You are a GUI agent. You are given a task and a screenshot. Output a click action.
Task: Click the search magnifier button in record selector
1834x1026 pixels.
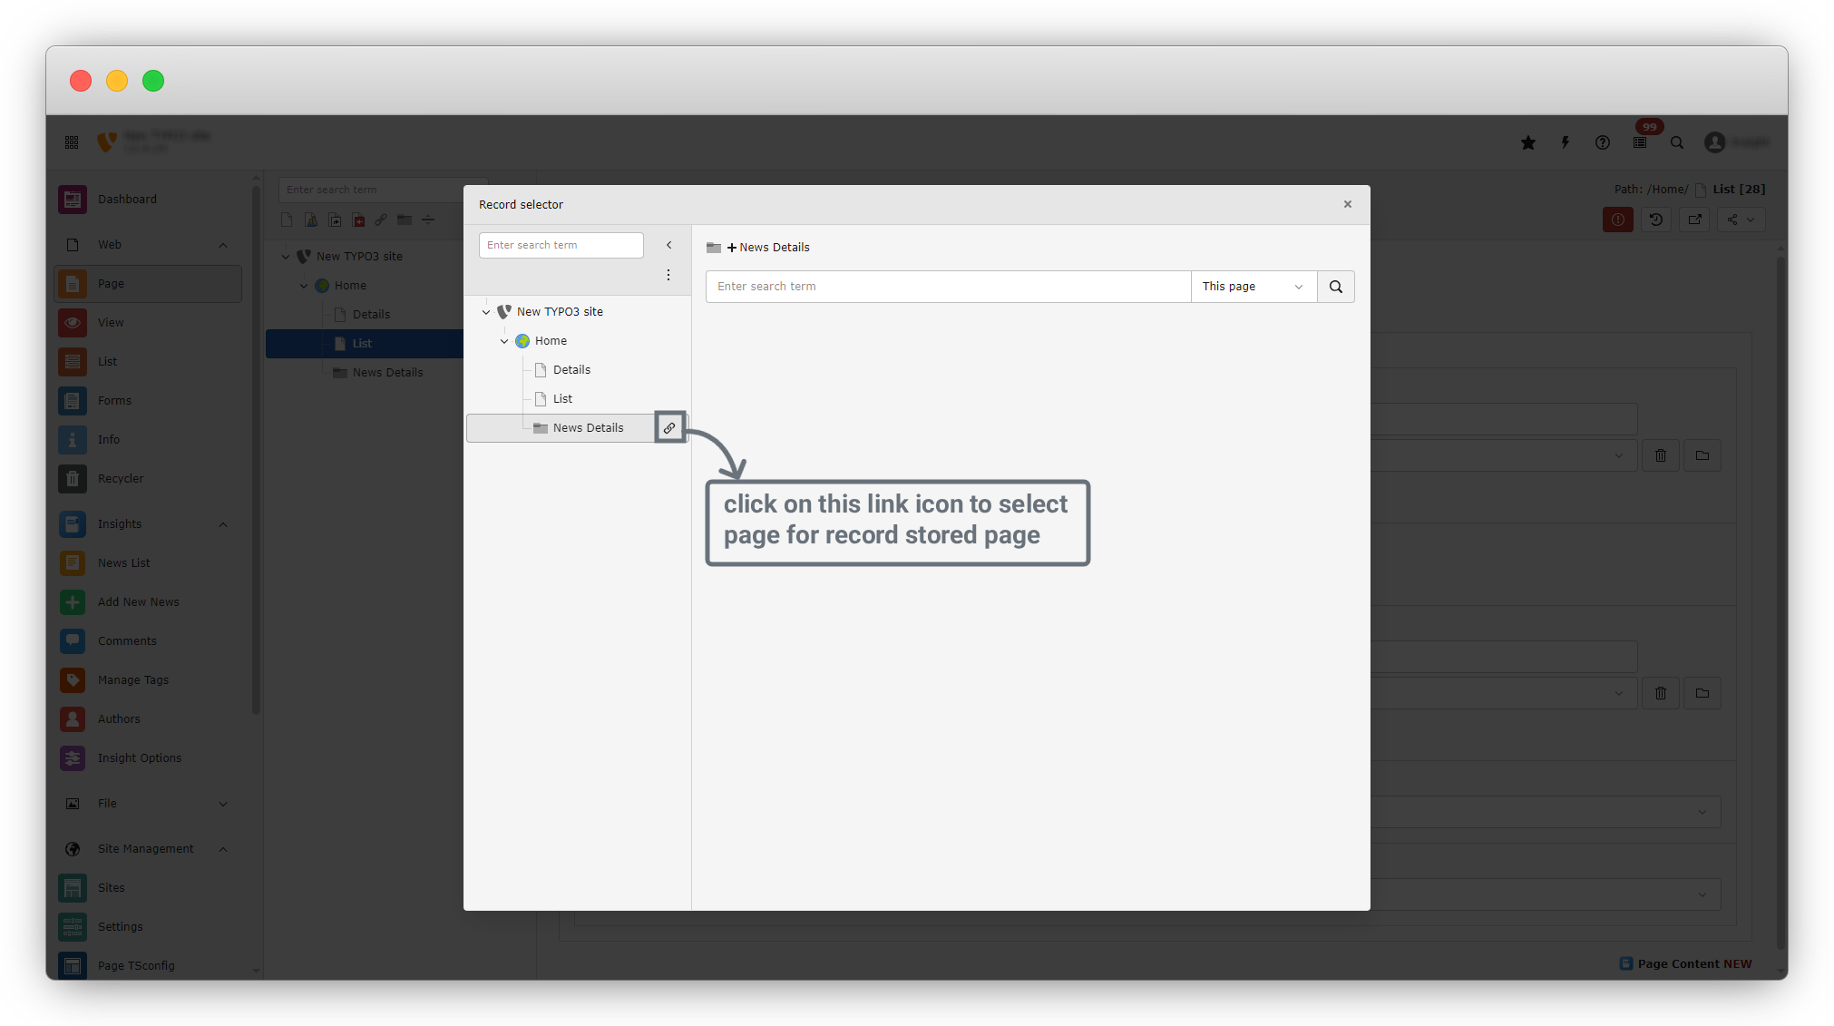pyautogui.click(x=1335, y=287)
